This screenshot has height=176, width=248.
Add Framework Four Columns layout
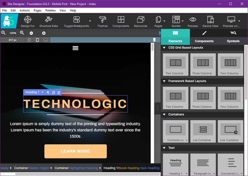pyautogui.click(x=230, y=98)
